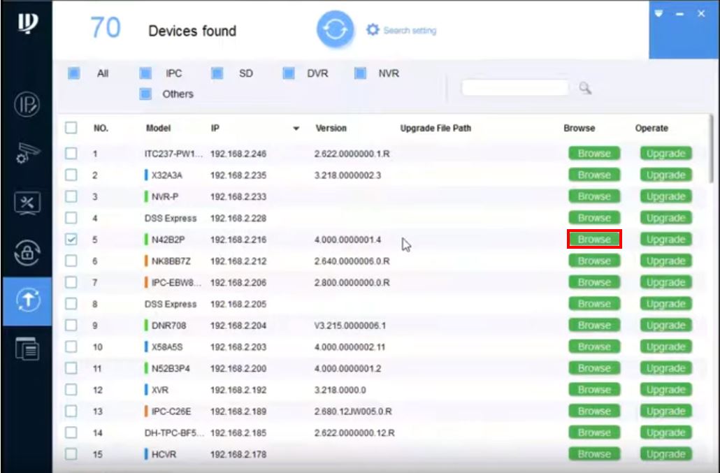
Task: Toggle the Others device filter
Action: click(x=145, y=94)
